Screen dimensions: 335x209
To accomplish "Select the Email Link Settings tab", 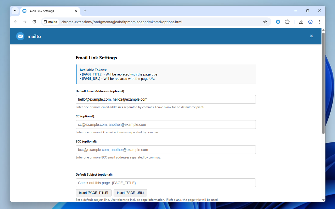I will [x=47, y=11].
